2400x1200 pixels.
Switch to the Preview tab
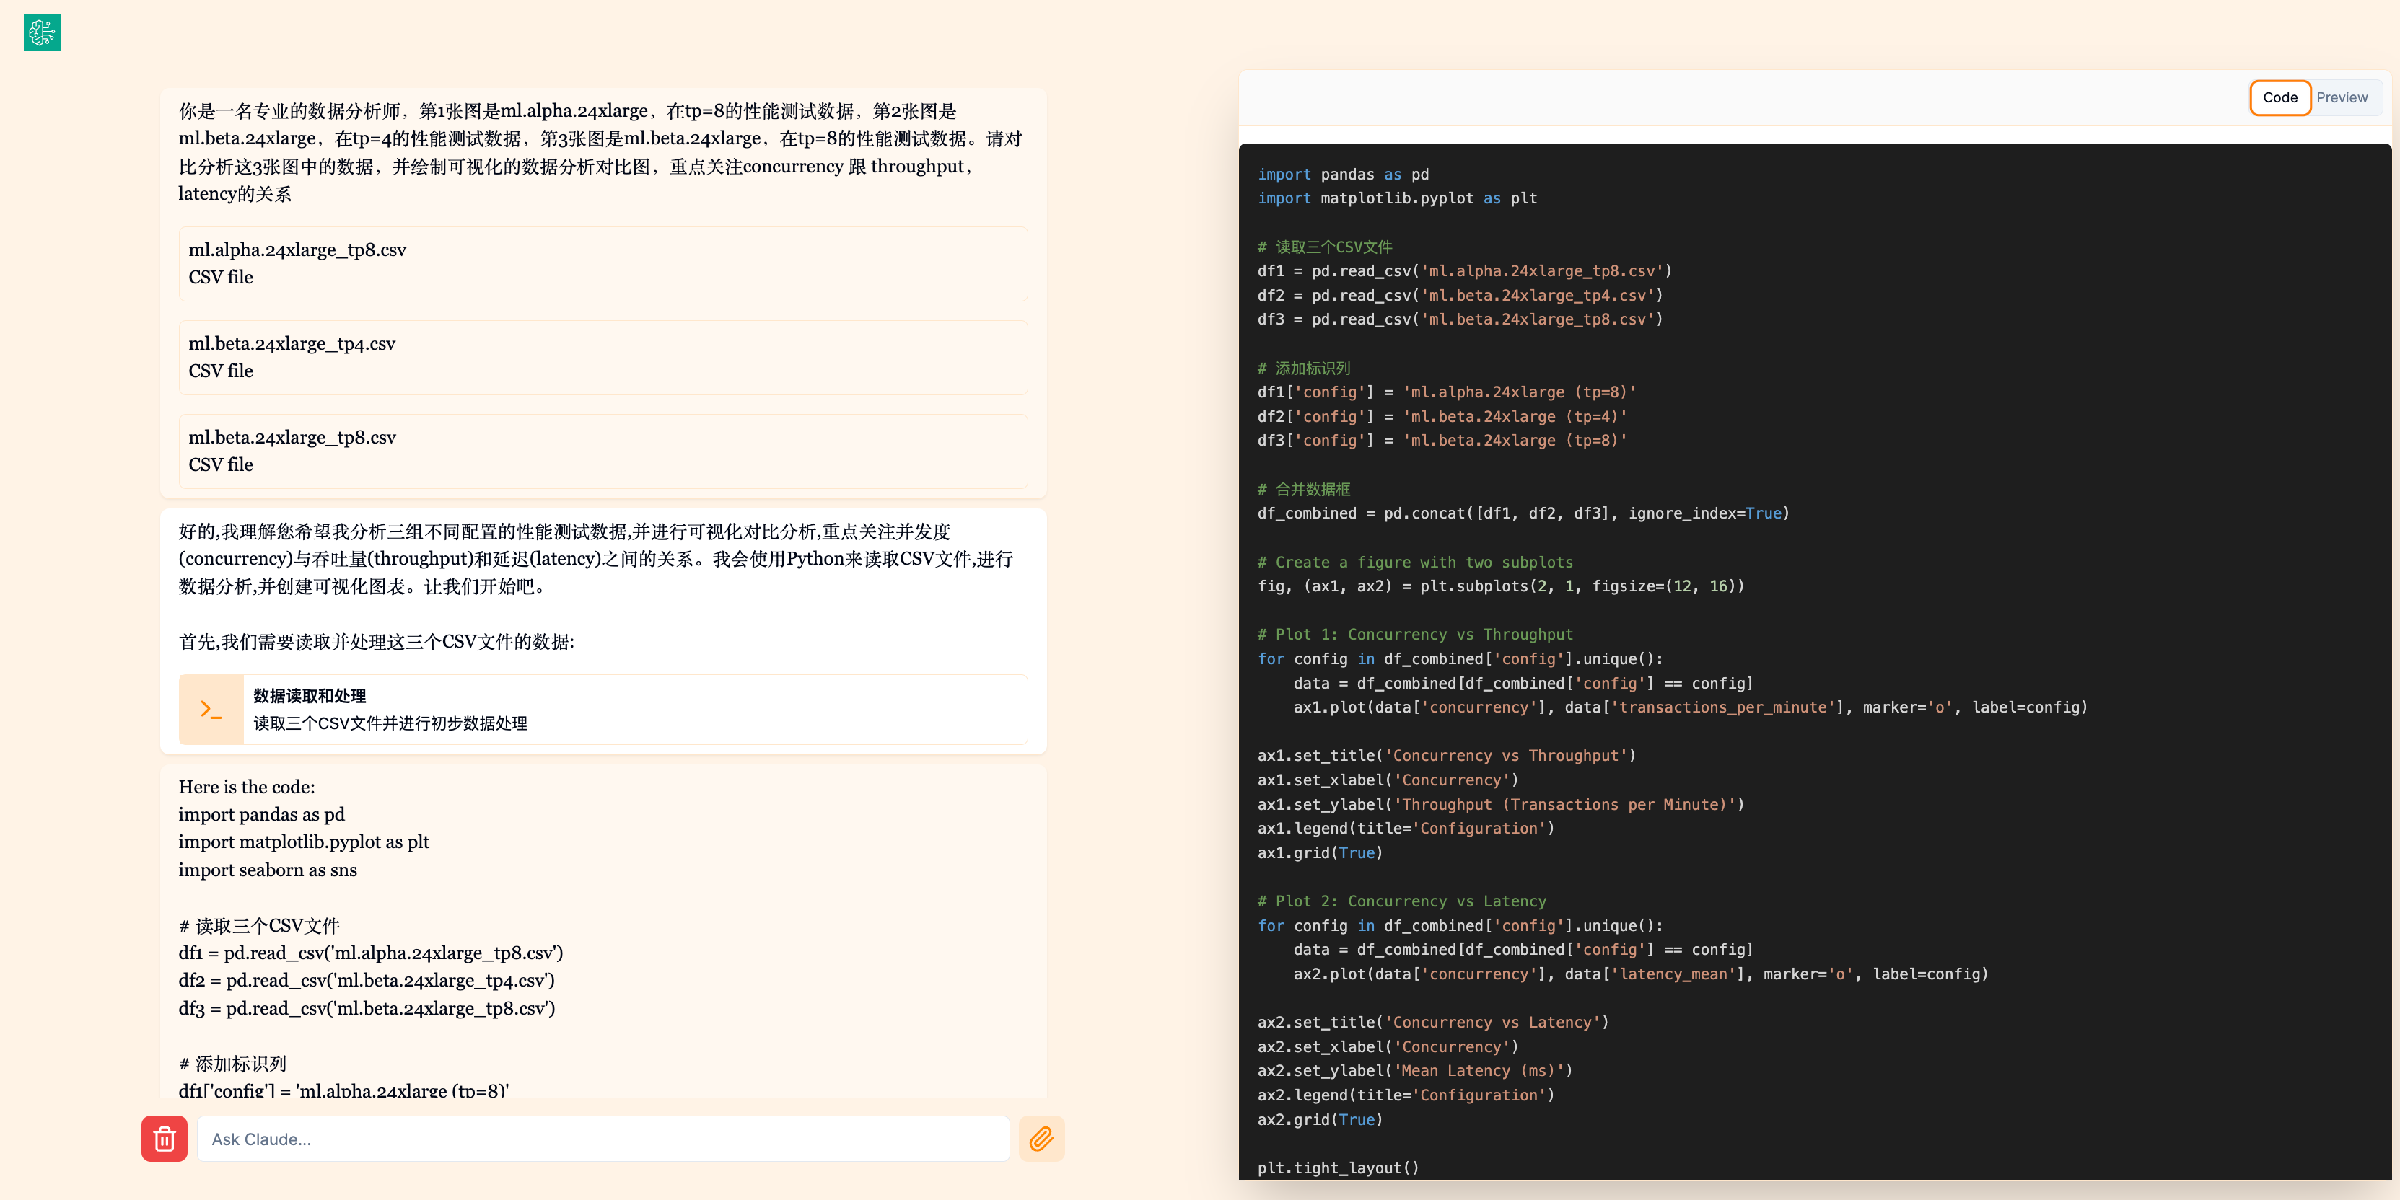click(x=2342, y=98)
